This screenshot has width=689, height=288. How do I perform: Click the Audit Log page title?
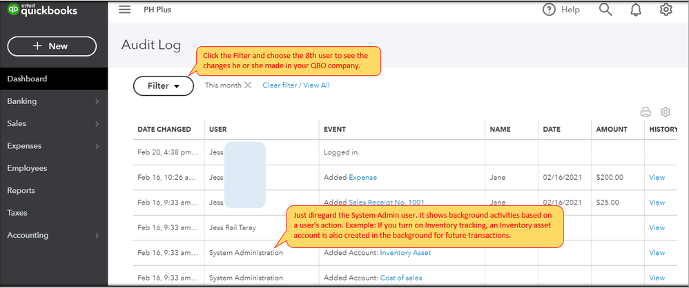click(151, 45)
